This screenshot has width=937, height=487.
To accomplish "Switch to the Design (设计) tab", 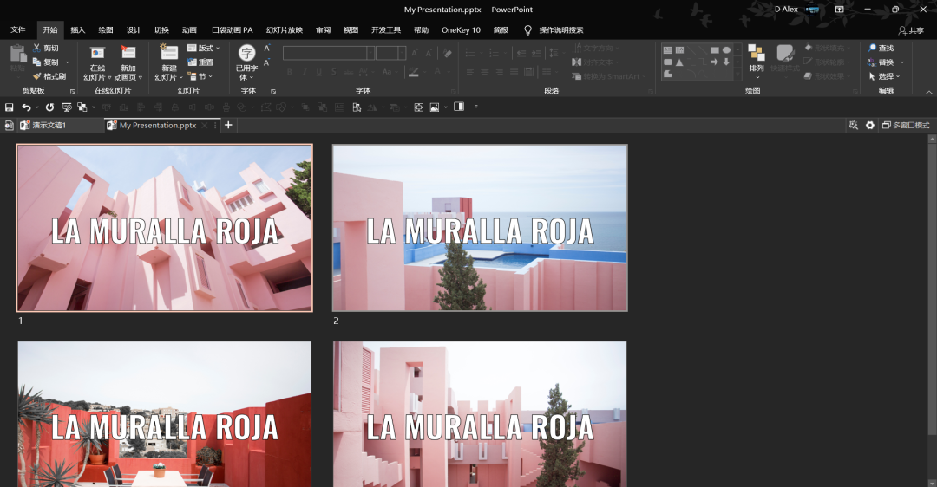I will point(134,29).
